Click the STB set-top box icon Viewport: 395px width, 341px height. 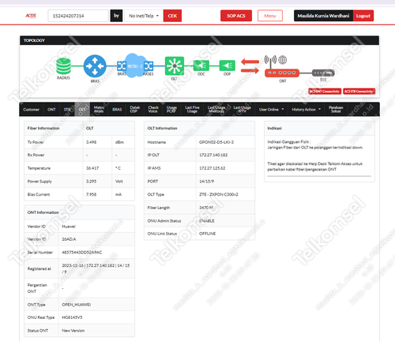pos(323,73)
